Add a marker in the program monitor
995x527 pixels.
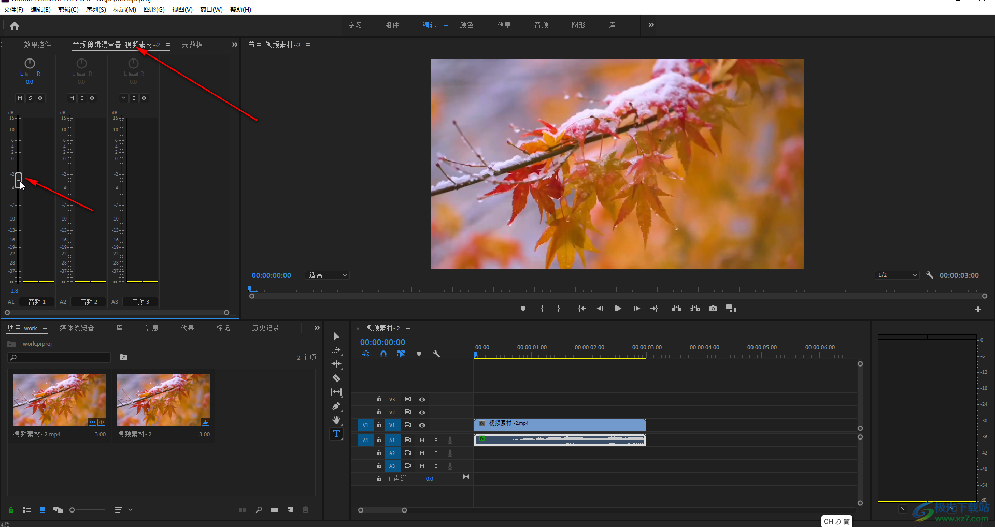523,308
